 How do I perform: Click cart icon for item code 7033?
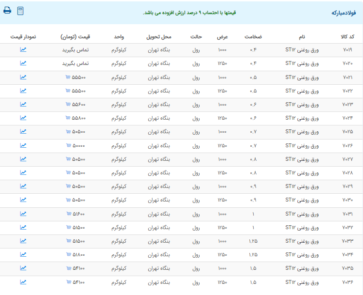pos(68,241)
